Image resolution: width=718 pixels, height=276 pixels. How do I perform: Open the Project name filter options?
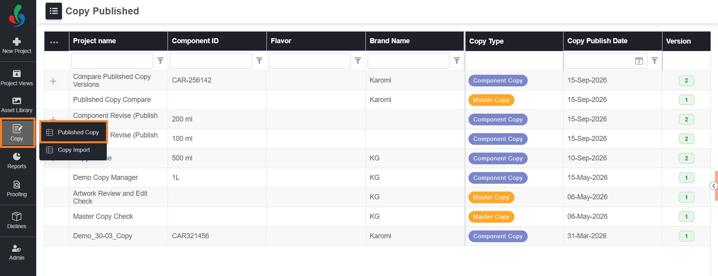click(x=160, y=61)
